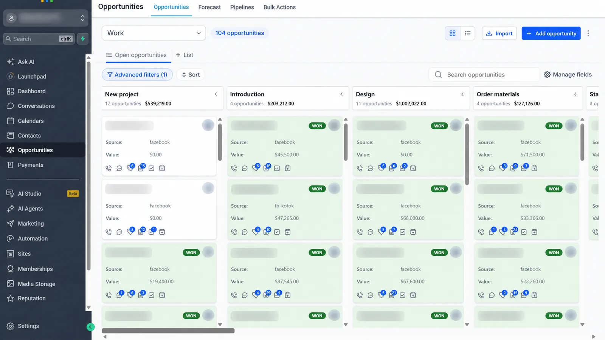Open Settings at the sidebar bottom
This screenshot has height=340, width=605.
[x=28, y=326]
